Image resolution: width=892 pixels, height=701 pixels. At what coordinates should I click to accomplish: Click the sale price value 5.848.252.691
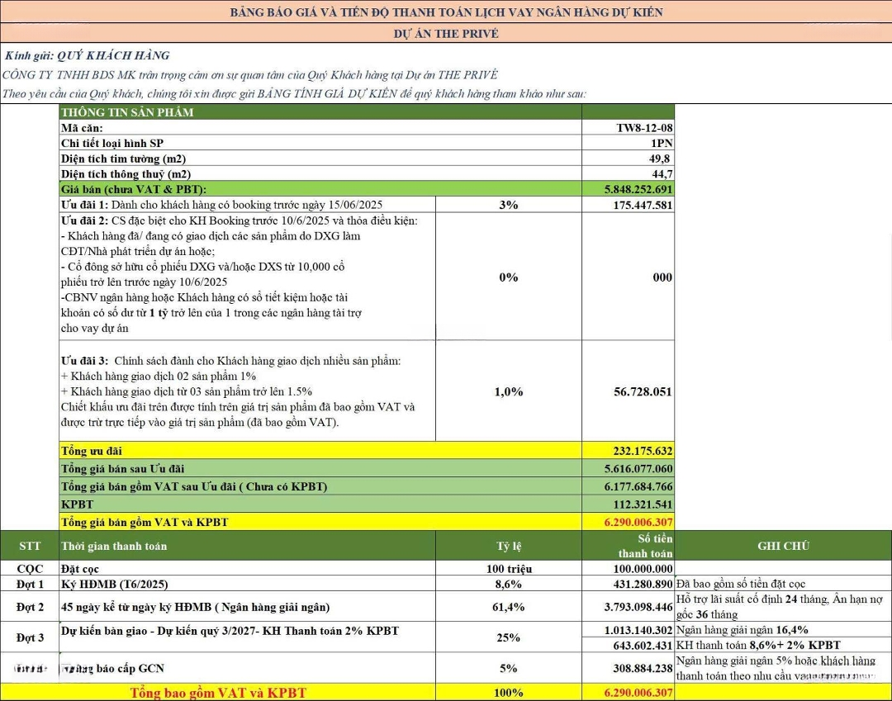click(638, 189)
